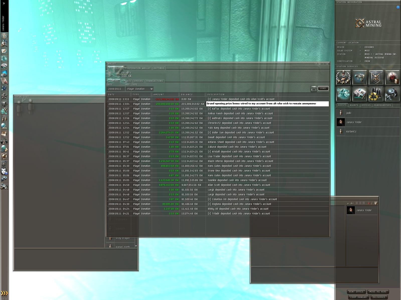The height and width of the screenshot is (300, 401).
Task: Sort journal by Amount column header
Action: [166, 95]
